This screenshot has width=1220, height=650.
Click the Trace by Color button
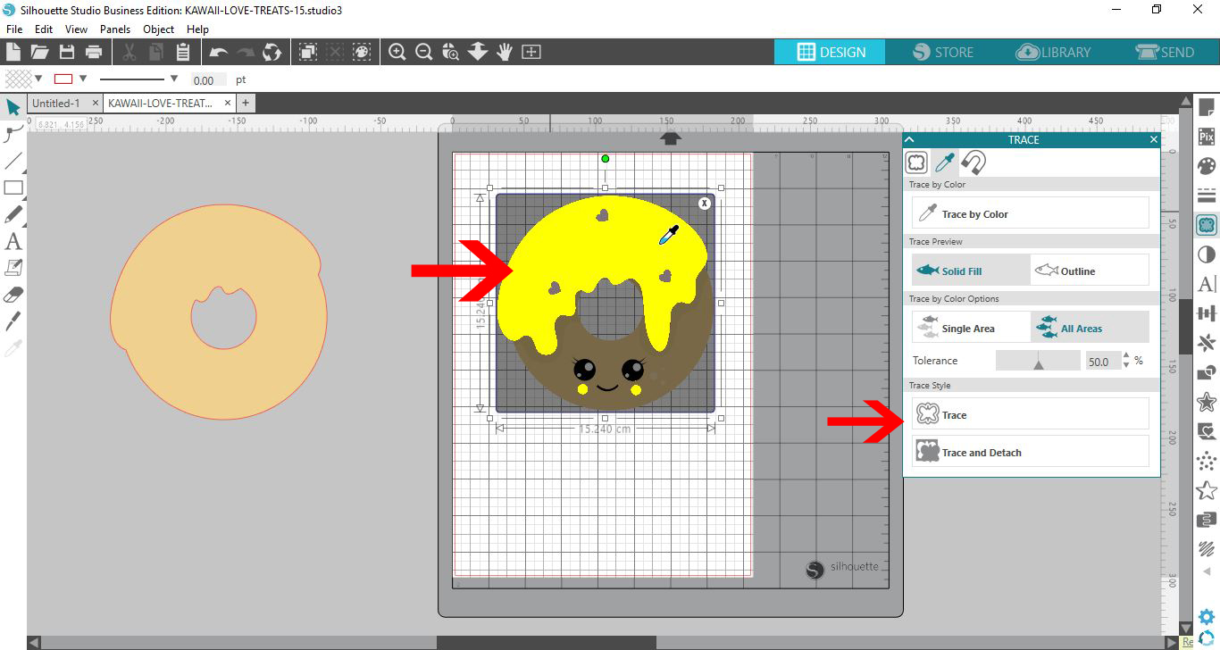click(x=1031, y=213)
